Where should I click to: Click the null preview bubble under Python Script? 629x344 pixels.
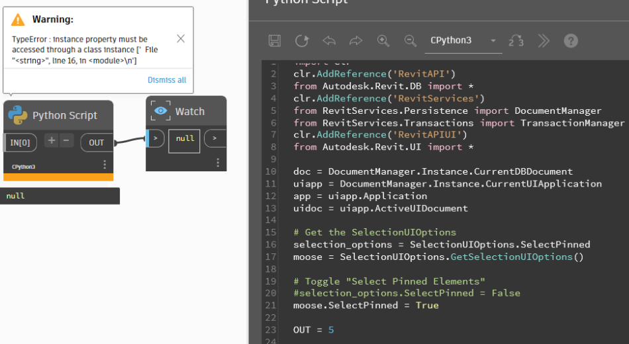pos(60,196)
